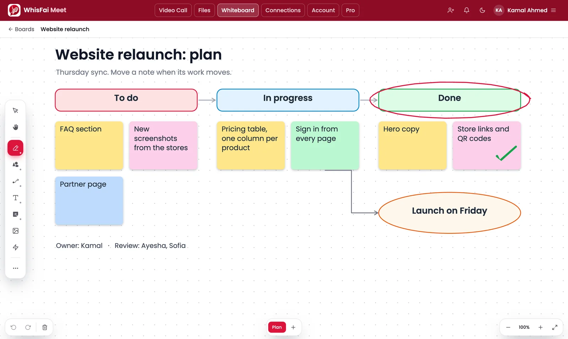Select the sticky note tool
Screen dimensions: 568x339
click(x=15, y=214)
